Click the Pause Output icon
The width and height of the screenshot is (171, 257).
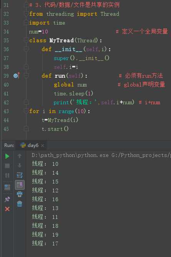(7, 175)
